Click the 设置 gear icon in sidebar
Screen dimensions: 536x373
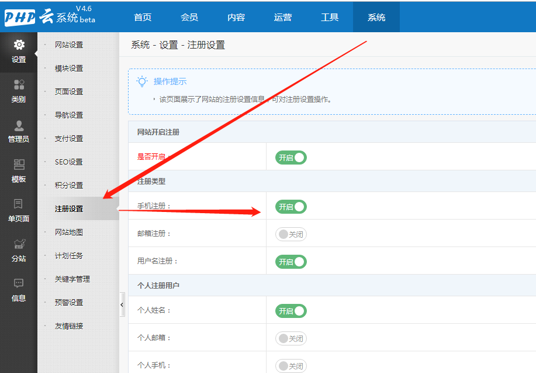point(19,45)
